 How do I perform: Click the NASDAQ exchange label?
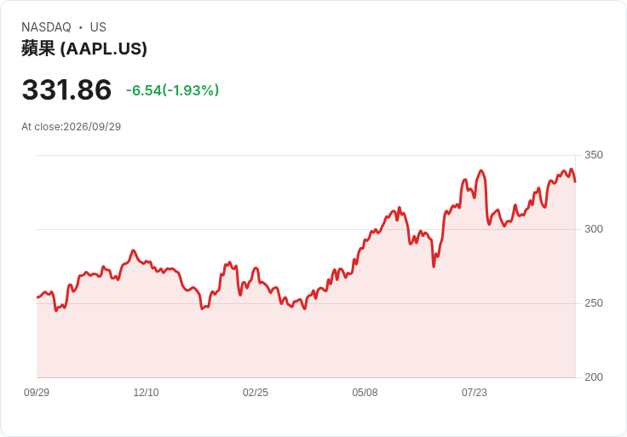tap(46, 27)
